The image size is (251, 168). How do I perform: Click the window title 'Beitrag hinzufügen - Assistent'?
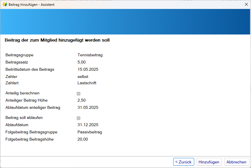(x=31, y=5)
